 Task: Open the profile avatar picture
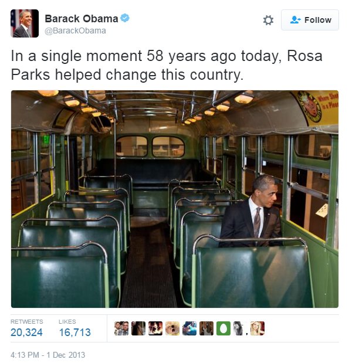[x=25, y=23]
